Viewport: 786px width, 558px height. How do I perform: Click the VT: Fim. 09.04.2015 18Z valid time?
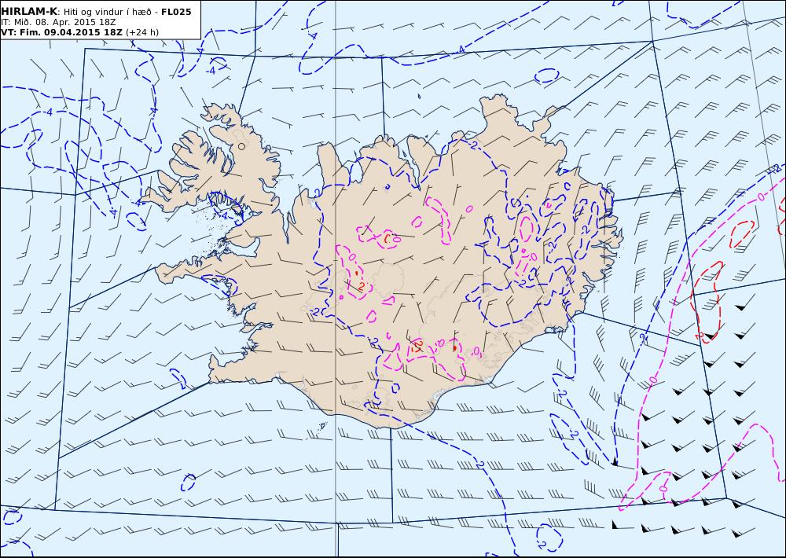click(x=61, y=32)
